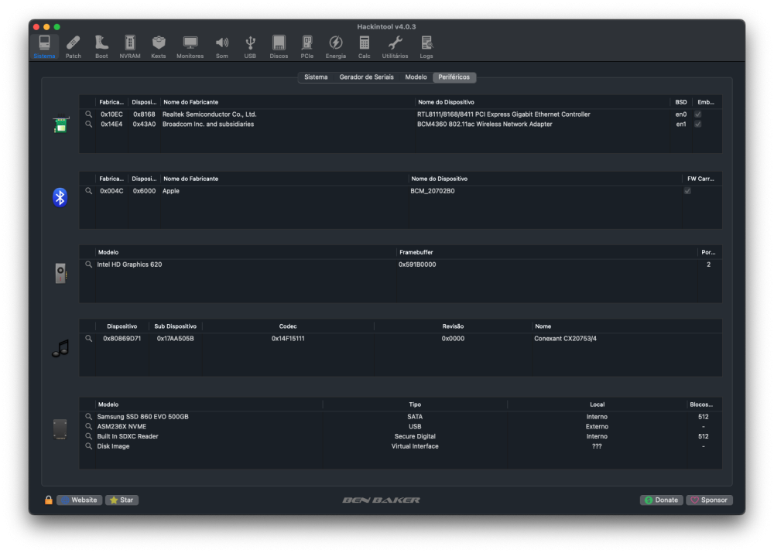Sort by Nome do Dispositivo in Bluetooth table

[545, 179]
